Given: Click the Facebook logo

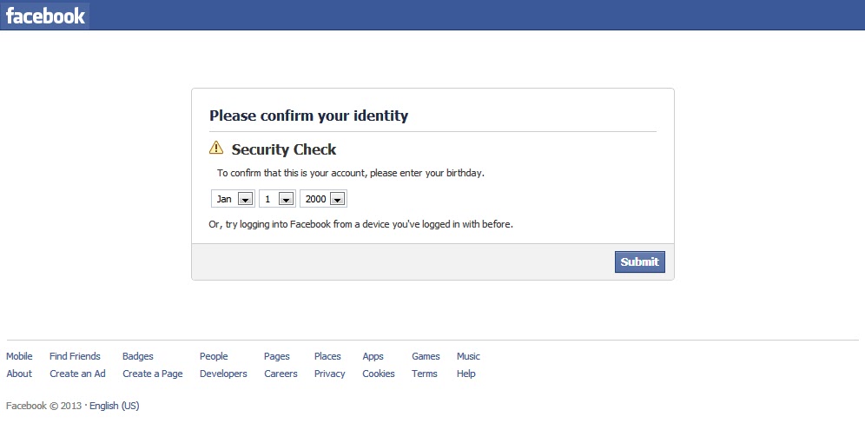Looking at the screenshot, I should 45,16.
